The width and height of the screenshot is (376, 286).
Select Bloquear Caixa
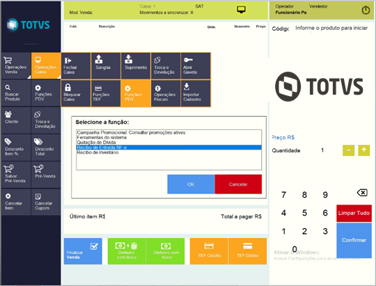(76, 93)
